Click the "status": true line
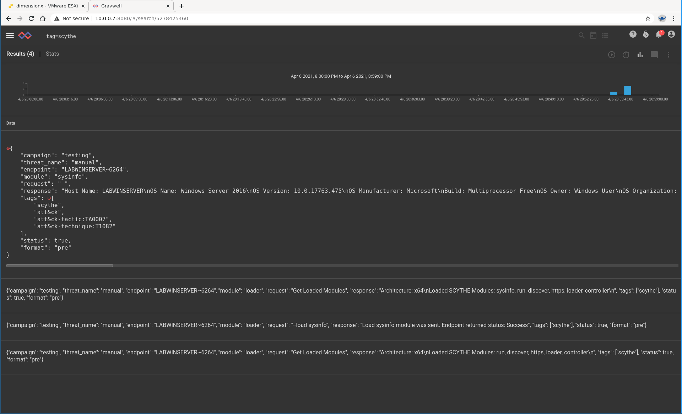Screen dimensions: 682x414 coord(45,241)
